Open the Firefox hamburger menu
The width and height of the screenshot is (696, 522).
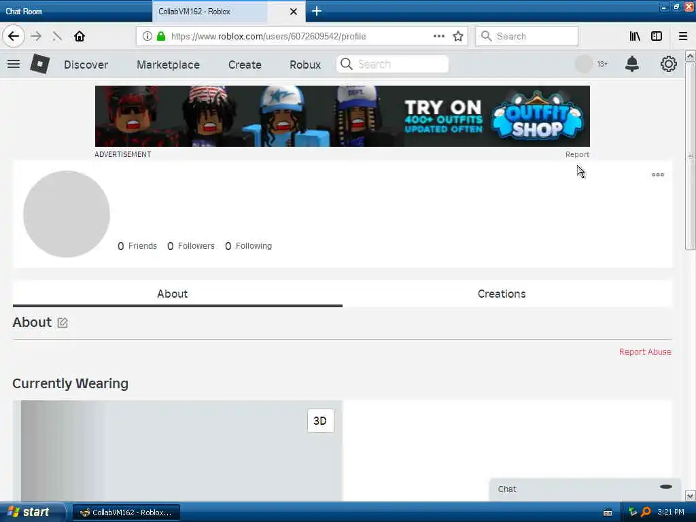[x=683, y=36]
